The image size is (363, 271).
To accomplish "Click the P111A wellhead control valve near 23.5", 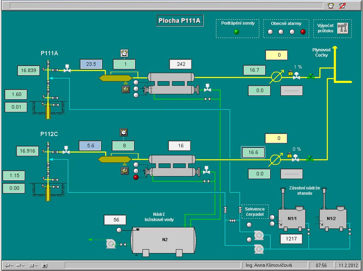I will pyautogui.click(x=67, y=68).
